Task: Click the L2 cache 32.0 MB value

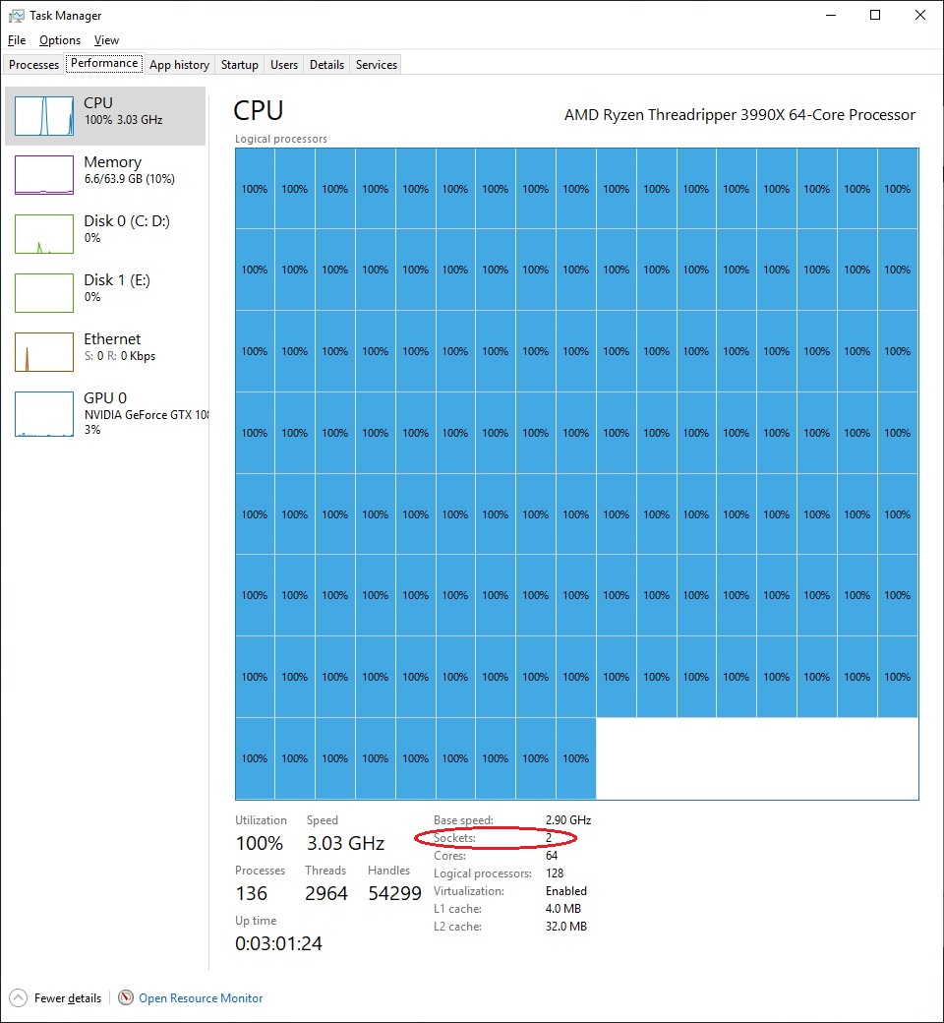Action: [x=566, y=926]
